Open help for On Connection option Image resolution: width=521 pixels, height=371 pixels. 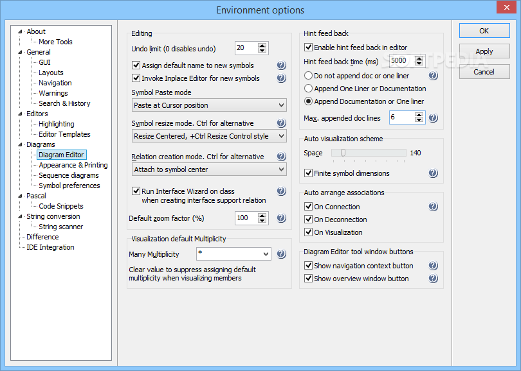pyautogui.click(x=433, y=207)
